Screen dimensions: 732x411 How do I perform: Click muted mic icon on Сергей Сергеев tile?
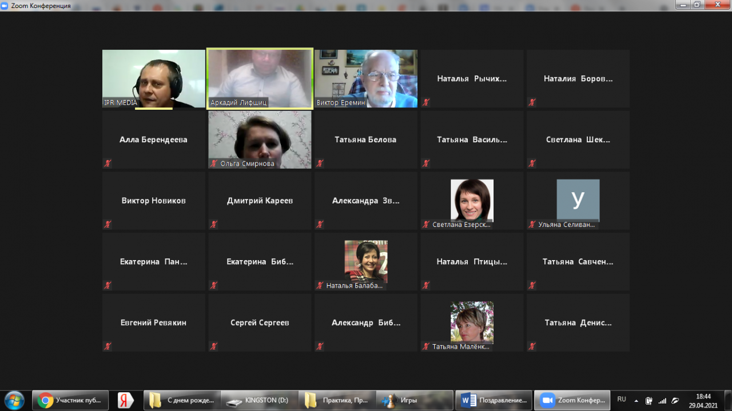click(214, 346)
